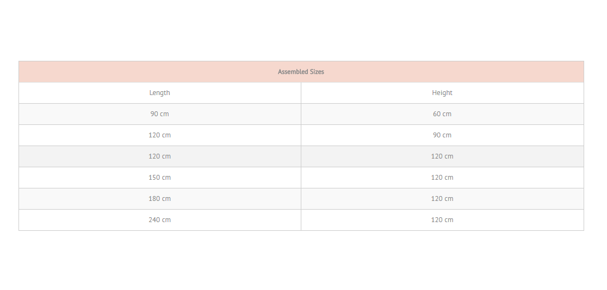Select height cell beside 150 cm length
The height and width of the screenshot is (290, 607).
442,178
